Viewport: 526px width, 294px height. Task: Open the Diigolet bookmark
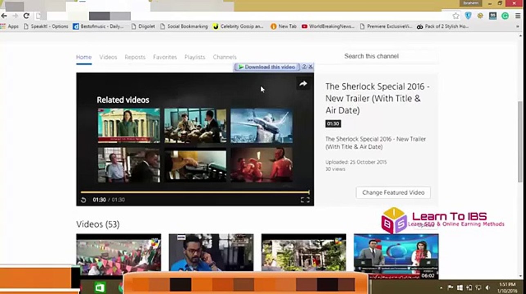pyautogui.click(x=143, y=27)
